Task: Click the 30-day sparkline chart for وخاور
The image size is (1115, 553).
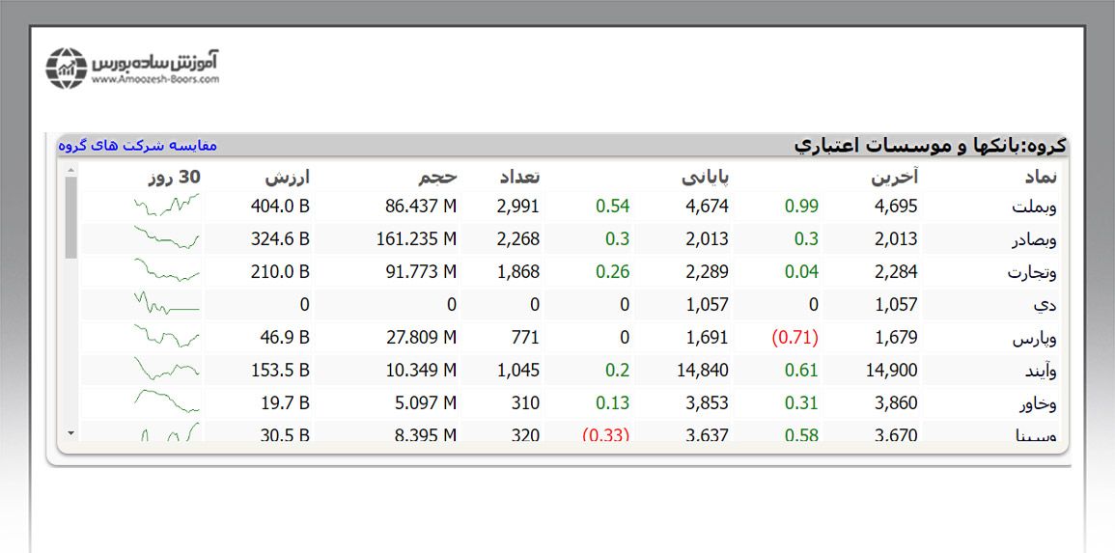Action: (167, 402)
